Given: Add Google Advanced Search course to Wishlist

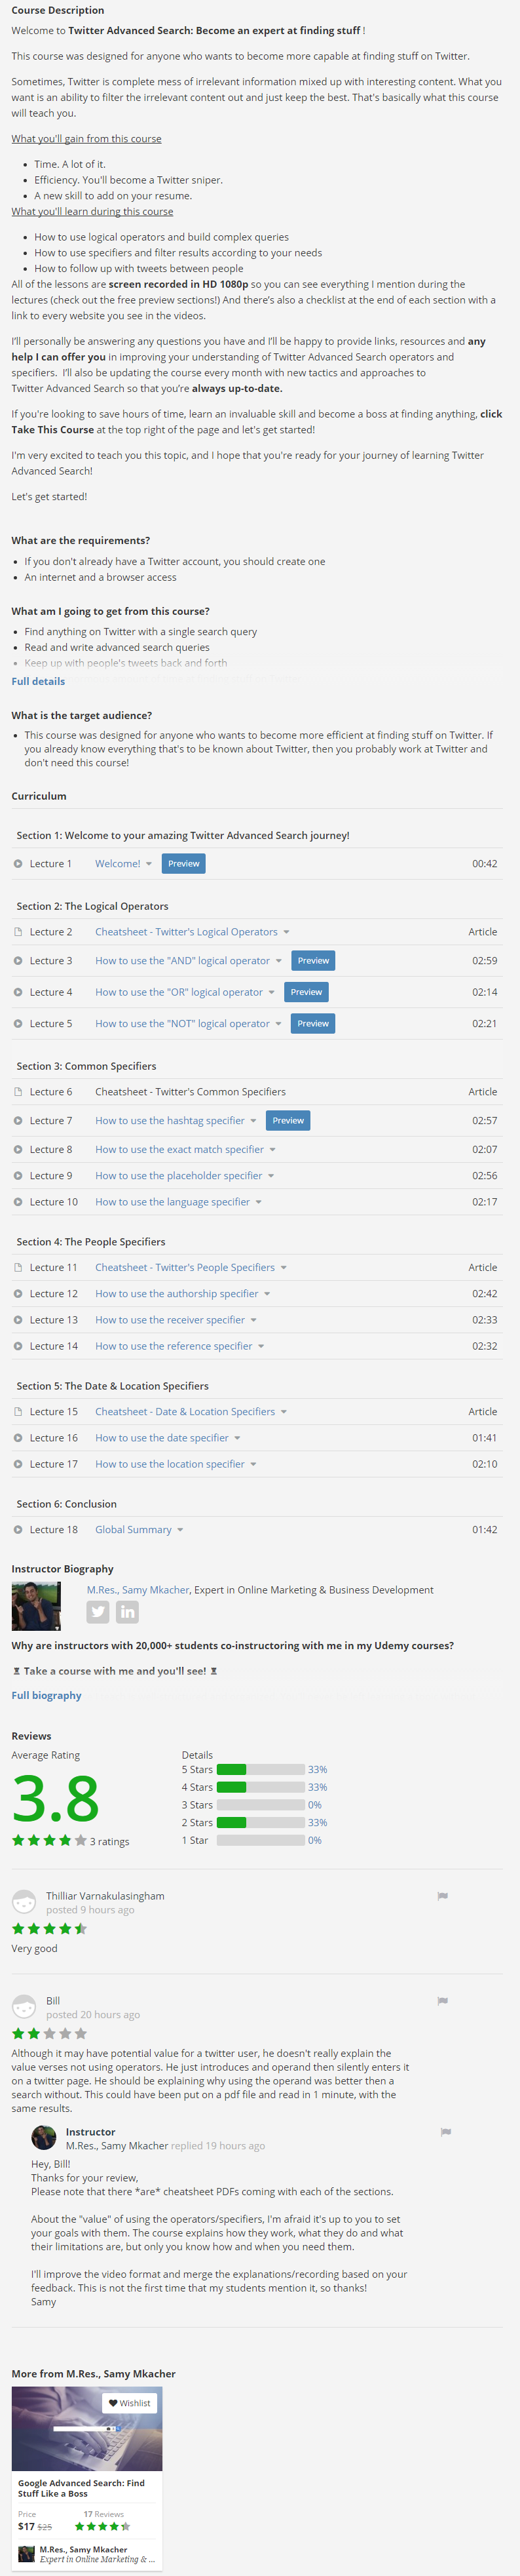Looking at the screenshot, I should (130, 2403).
